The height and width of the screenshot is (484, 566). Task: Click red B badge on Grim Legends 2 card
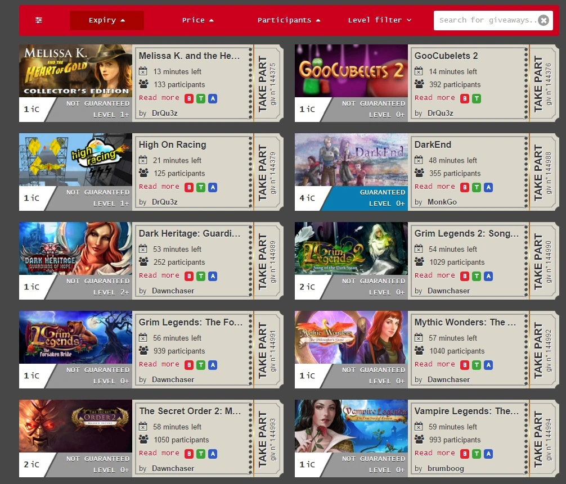coord(465,276)
